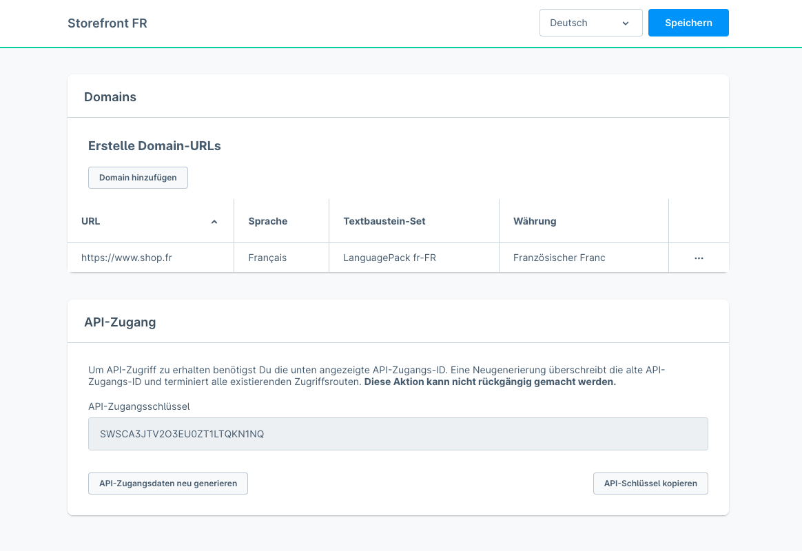Click the Domains card header
Image resolution: width=802 pixels, height=551 pixels.
[x=110, y=97]
